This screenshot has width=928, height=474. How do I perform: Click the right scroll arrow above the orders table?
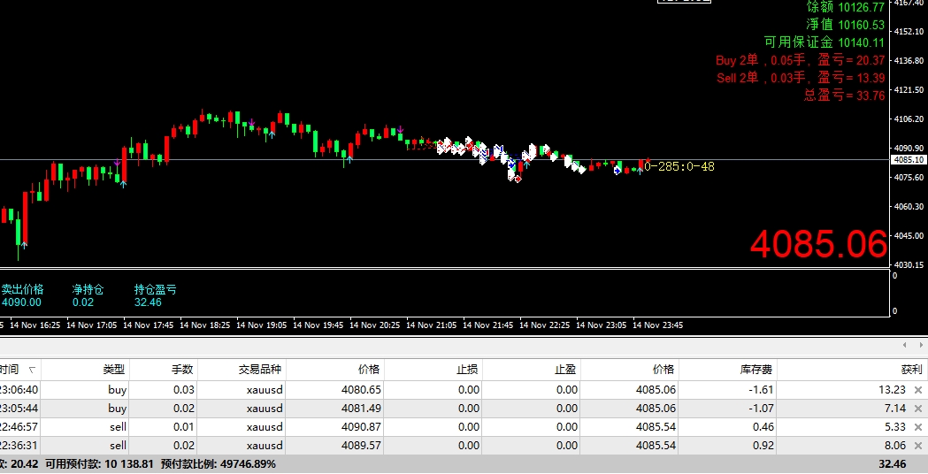tap(921, 345)
